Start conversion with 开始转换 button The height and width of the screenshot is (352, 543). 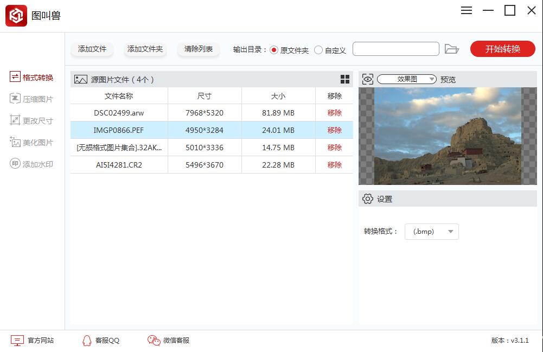tap(502, 48)
